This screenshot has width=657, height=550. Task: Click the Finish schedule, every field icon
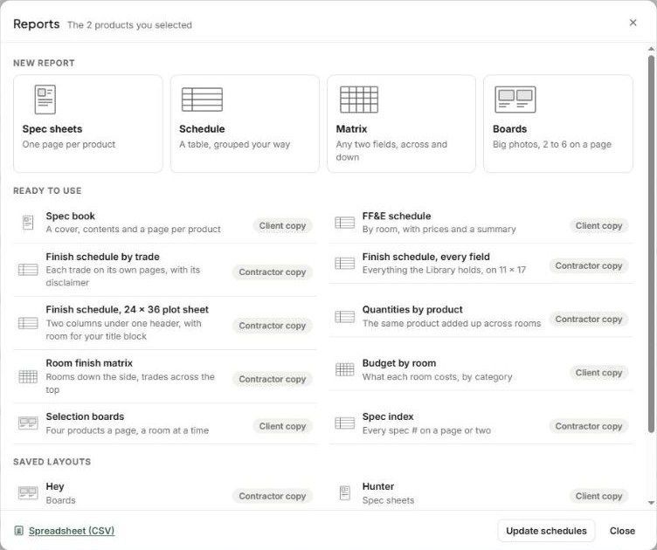pyautogui.click(x=344, y=263)
